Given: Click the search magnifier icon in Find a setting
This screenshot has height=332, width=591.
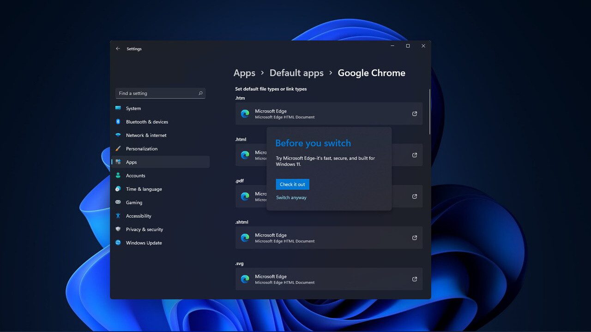Looking at the screenshot, I should pos(200,93).
